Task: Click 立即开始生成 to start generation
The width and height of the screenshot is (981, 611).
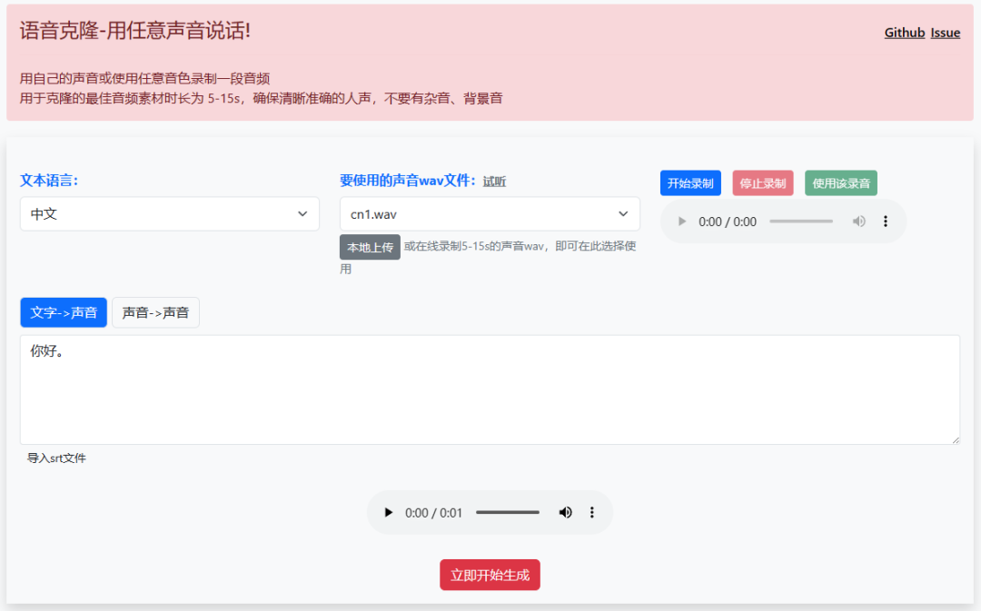Action: point(490,575)
